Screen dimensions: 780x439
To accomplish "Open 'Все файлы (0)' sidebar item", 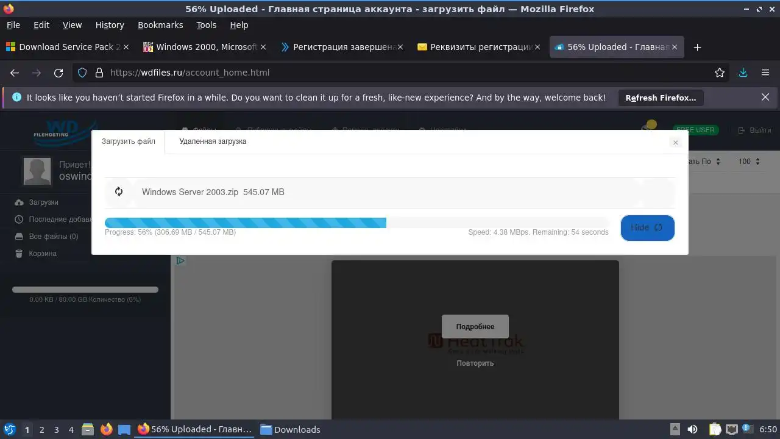I will coord(46,237).
